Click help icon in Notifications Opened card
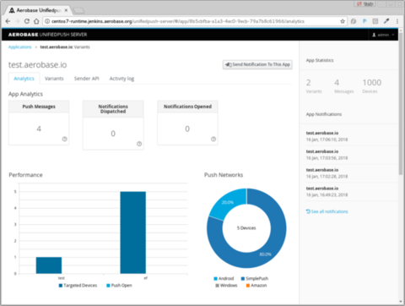The height and width of the screenshot is (306, 405). point(213,139)
